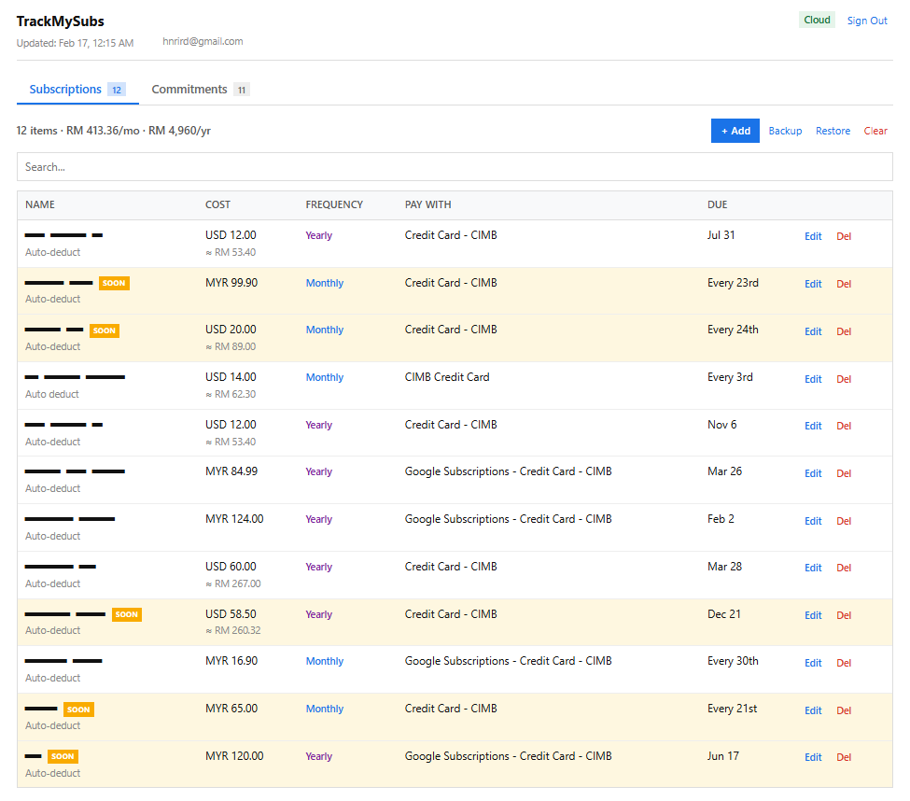910x801 pixels.
Task: Focus the Search input field
Action: pyautogui.click(x=455, y=167)
